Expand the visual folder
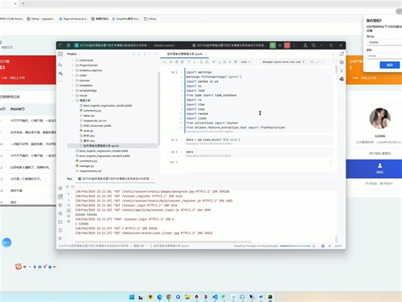Viewport: 402px width, 302px height. (73, 95)
